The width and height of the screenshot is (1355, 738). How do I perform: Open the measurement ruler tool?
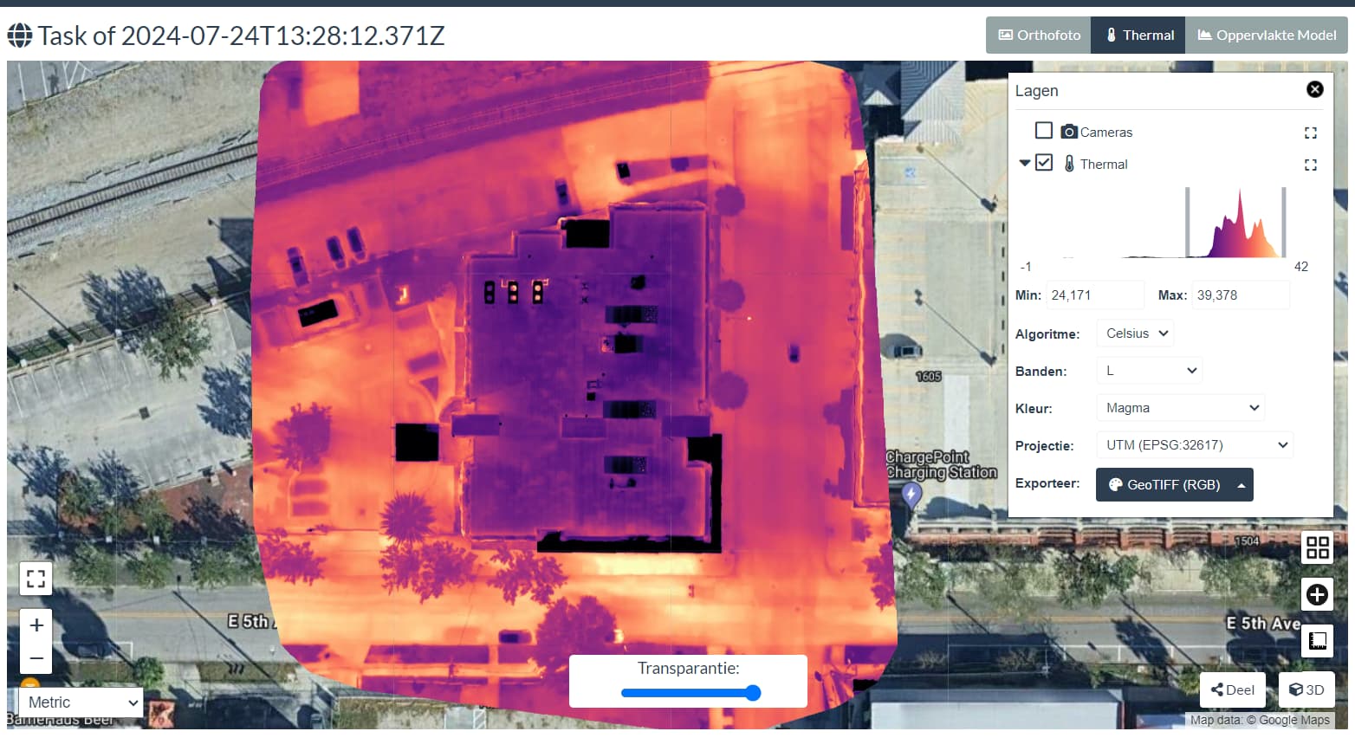click(1317, 641)
